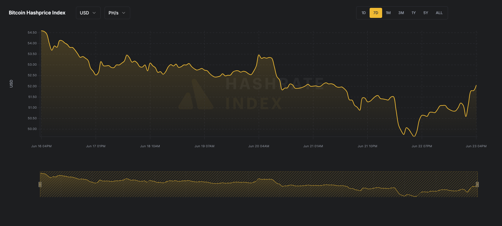Expand the PH/s unit dropdown
Viewport: 502px width, 226px height.
117,13
